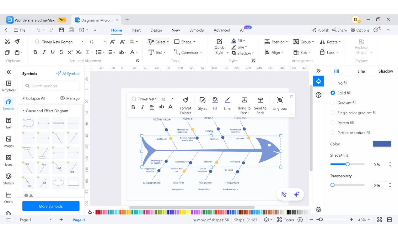Open Stickers panel in left sidebar
Image resolution: width=398 pixels, height=238 pixels.
point(8,179)
